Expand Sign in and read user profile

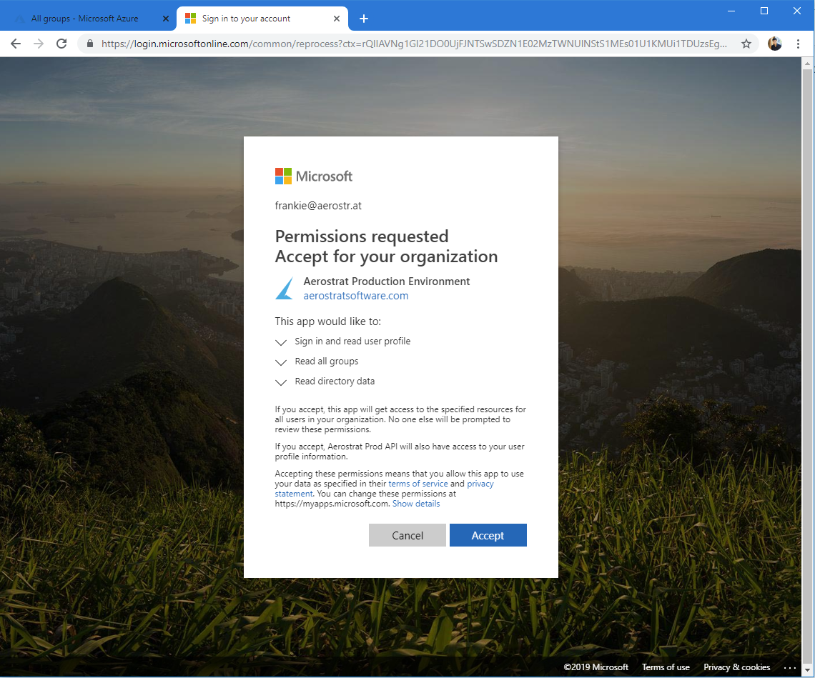click(342, 342)
